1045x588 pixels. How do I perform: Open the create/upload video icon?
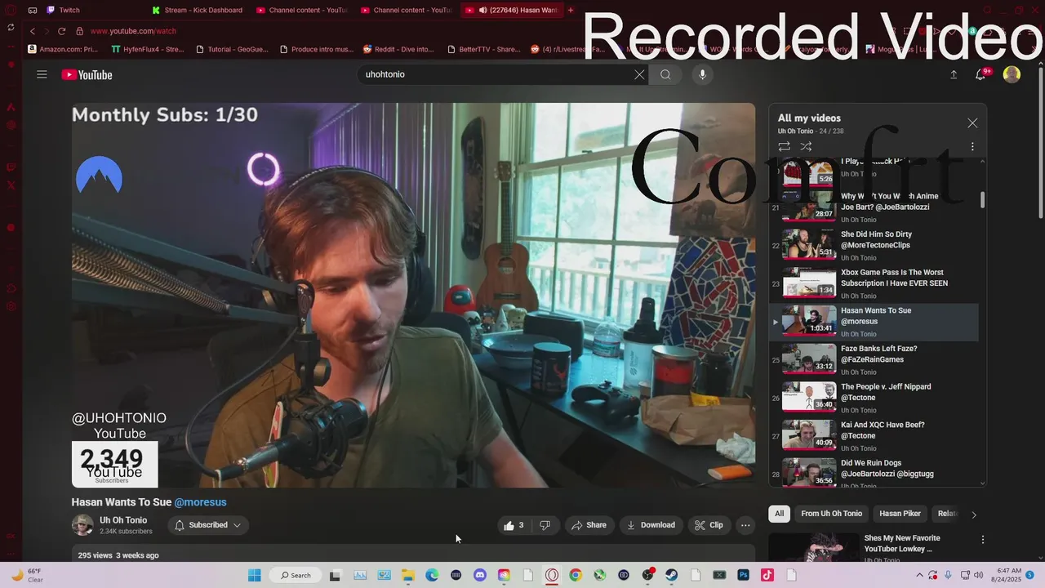pyautogui.click(x=953, y=74)
